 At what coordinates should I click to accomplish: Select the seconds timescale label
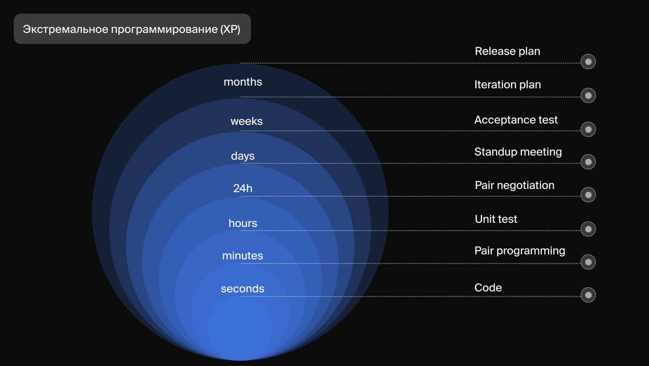pyautogui.click(x=242, y=289)
